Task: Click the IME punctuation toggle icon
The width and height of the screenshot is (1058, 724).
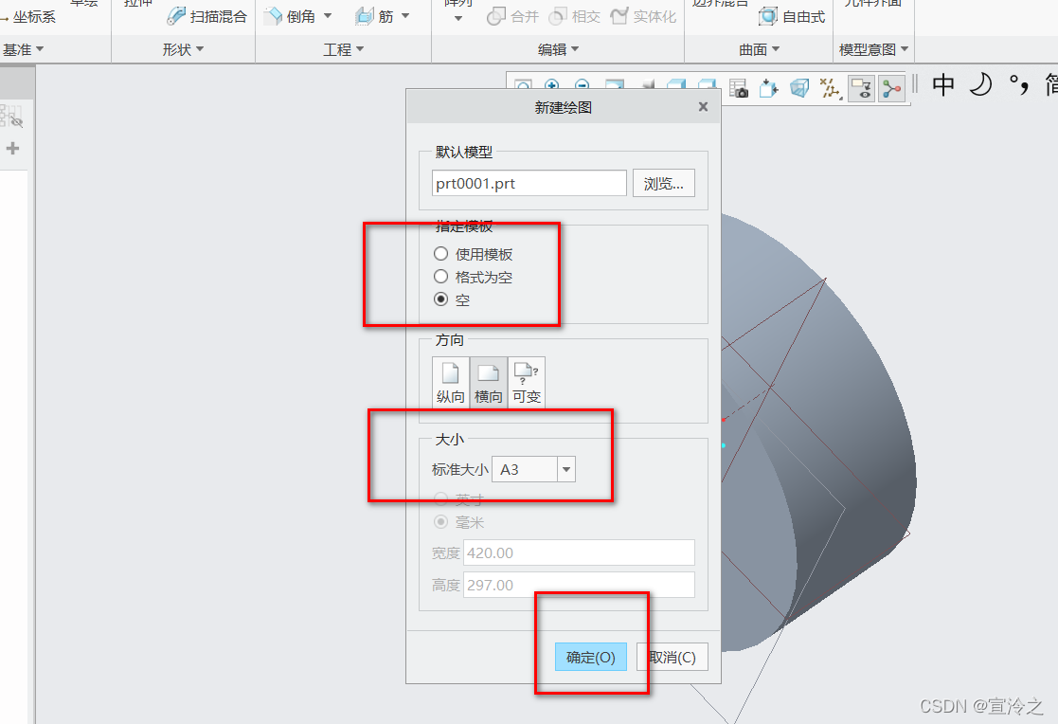Action: (1018, 85)
